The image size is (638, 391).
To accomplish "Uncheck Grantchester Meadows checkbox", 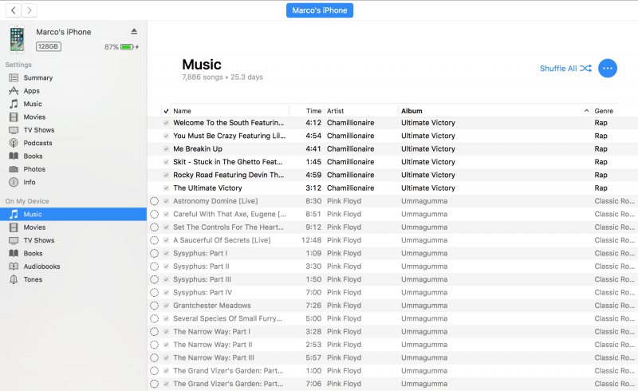I will pos(166,306).
